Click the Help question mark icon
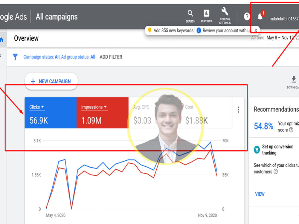Viewport: 299px width, 224px height. click(247, 16)
